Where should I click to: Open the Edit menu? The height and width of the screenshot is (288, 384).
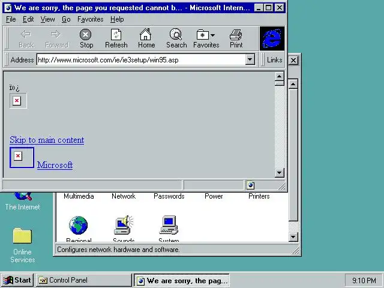click(28, 19)
